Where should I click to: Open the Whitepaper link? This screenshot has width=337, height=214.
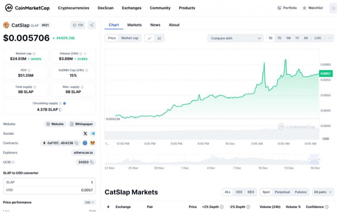pos(82,124)
